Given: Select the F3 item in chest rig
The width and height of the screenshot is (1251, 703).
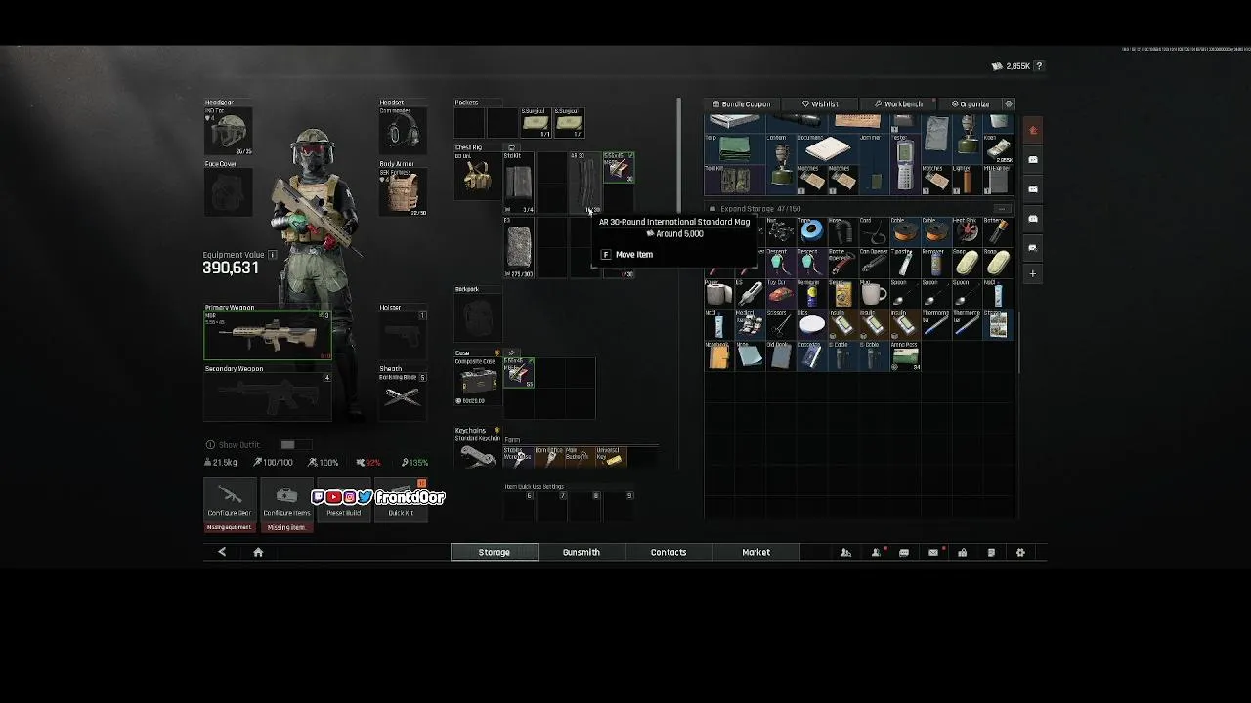Looking at the screenshot, I should point(518,247).
